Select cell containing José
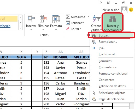The width and height of the screenshot is (135, 109). point(61,88)
